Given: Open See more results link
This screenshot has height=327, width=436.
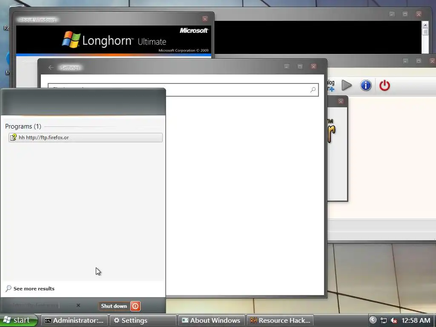Looking at the screenshot, I should coord(34,289).
